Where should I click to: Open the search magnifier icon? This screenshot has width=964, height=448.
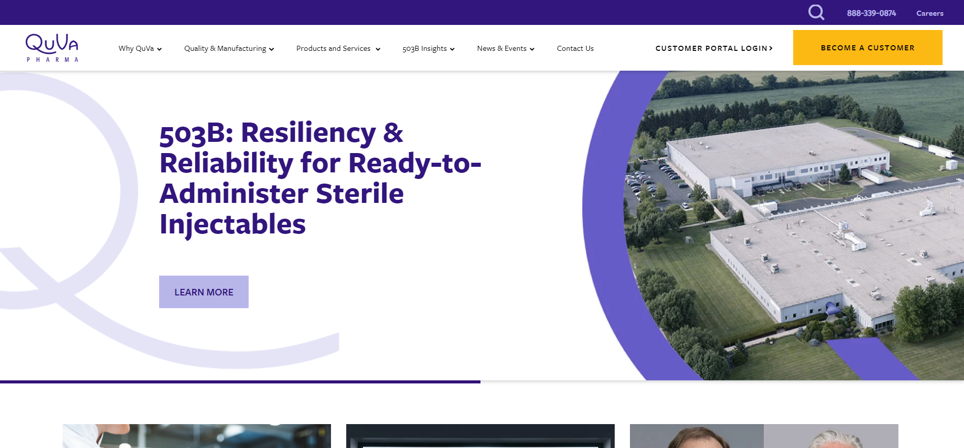tap(816, 12)
